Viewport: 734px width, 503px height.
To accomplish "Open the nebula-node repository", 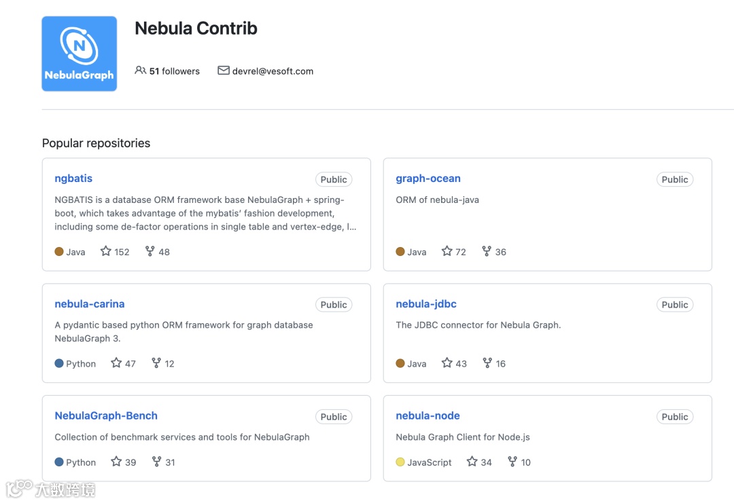I will point(427,415).
